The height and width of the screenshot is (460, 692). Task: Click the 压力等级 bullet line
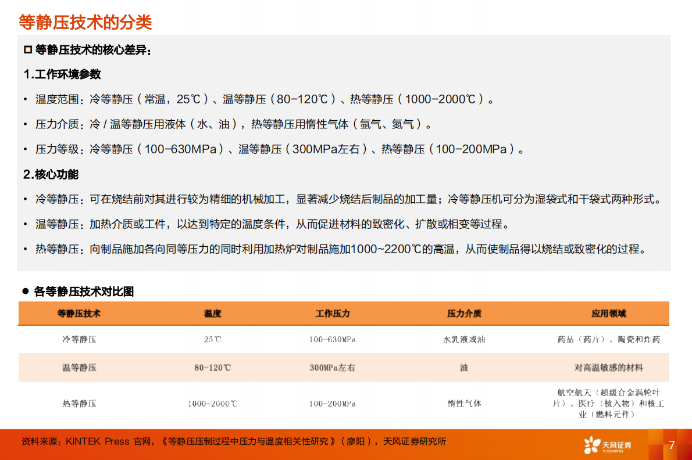[279, 149]
